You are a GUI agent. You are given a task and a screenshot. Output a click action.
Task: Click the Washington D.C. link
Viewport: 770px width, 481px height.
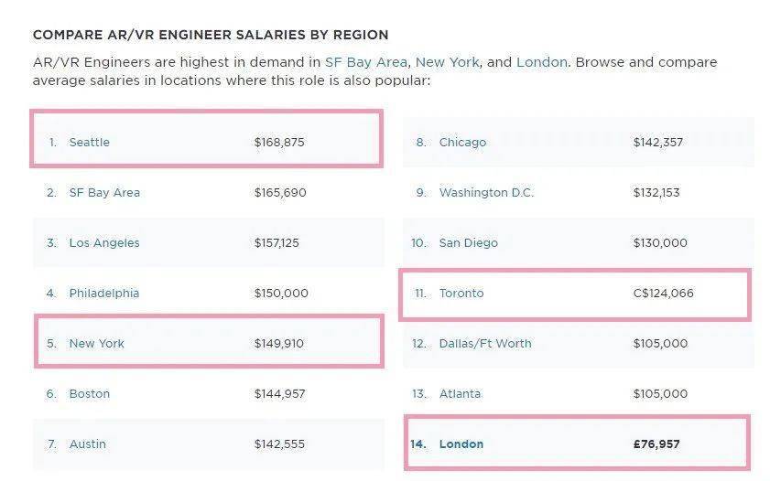(486, 193)
